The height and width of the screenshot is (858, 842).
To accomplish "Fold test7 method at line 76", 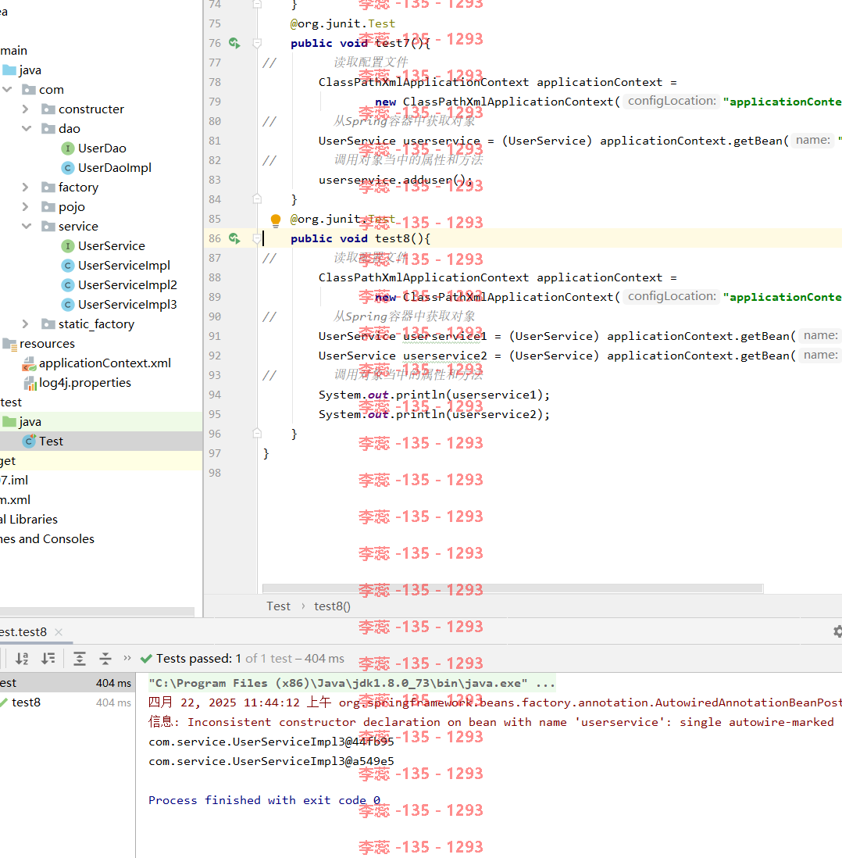I will 257,43.
